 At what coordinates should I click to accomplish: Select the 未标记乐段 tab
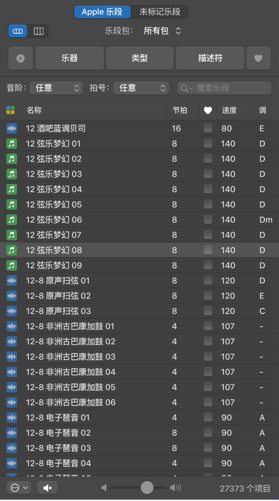tap(160, 12)
